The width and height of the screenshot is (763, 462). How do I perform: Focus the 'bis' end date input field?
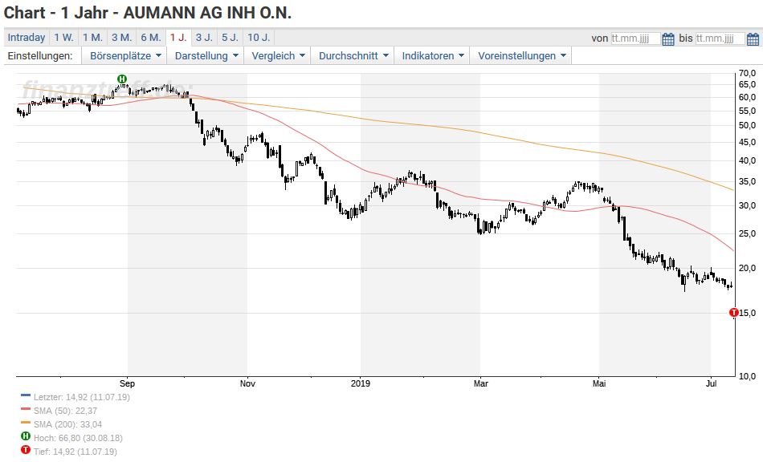click(x=720, y=38)
